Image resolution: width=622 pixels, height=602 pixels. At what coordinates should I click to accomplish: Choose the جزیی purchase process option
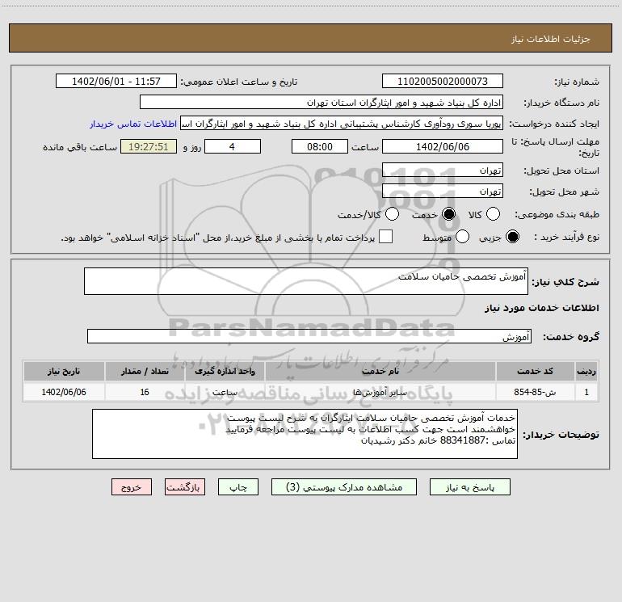pyautogui.click(x=512, y=237)
